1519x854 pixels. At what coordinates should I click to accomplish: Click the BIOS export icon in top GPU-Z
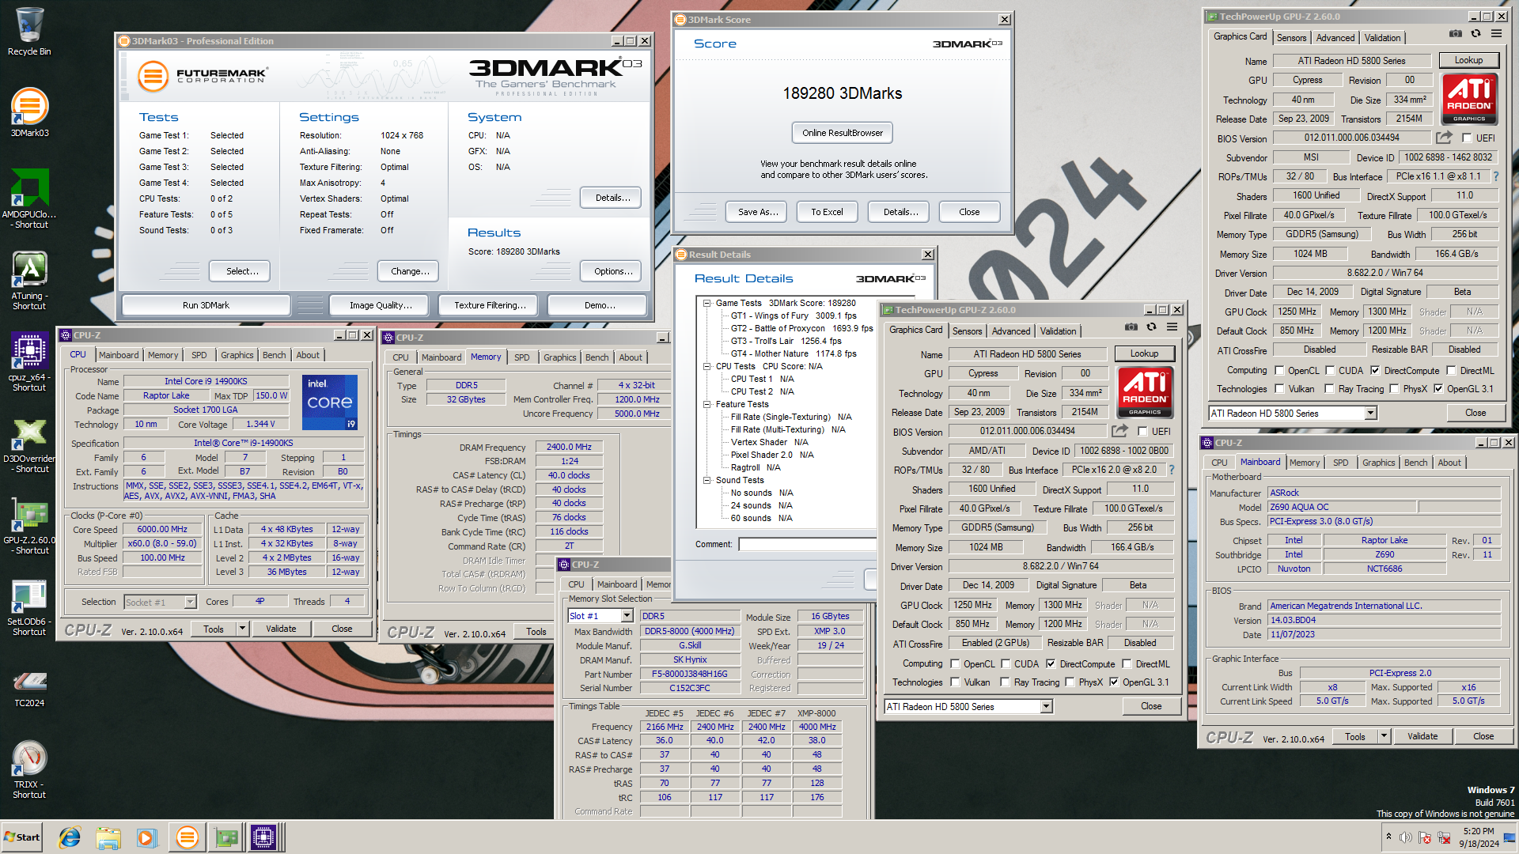[x=1444, y=138]
